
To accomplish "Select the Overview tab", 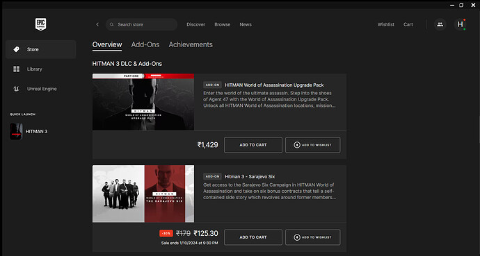I will 107,44.
